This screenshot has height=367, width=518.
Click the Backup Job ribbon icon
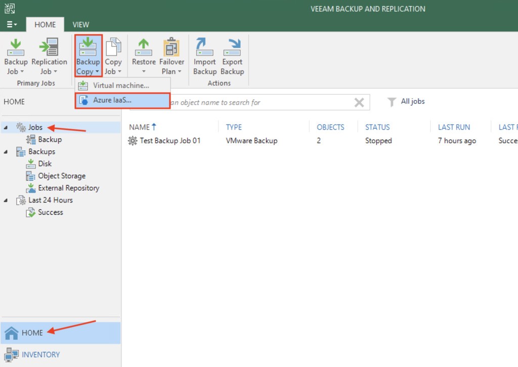pos(16,47)
